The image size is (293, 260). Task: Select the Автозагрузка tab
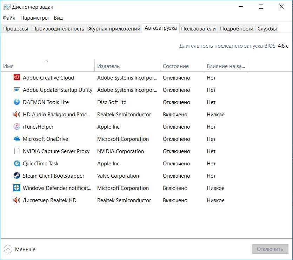[161, 28]
